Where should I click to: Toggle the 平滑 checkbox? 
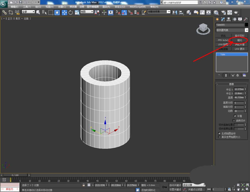(x=235, y=116)
